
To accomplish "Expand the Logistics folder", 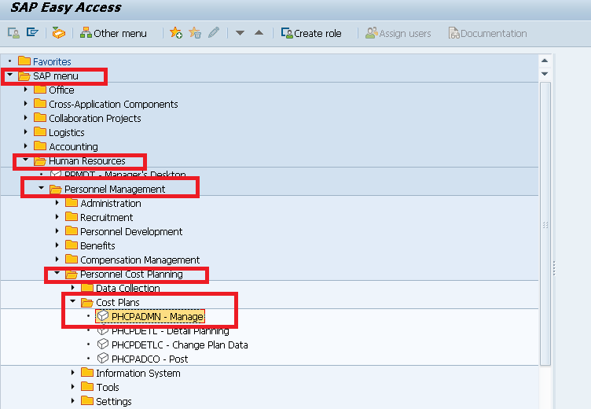I will 26,132.
